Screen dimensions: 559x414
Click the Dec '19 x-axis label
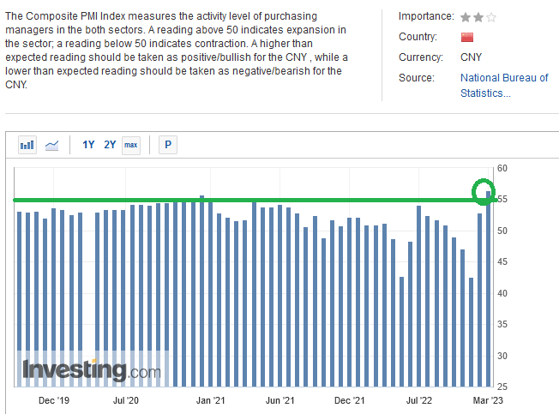[x=54, y=400]
